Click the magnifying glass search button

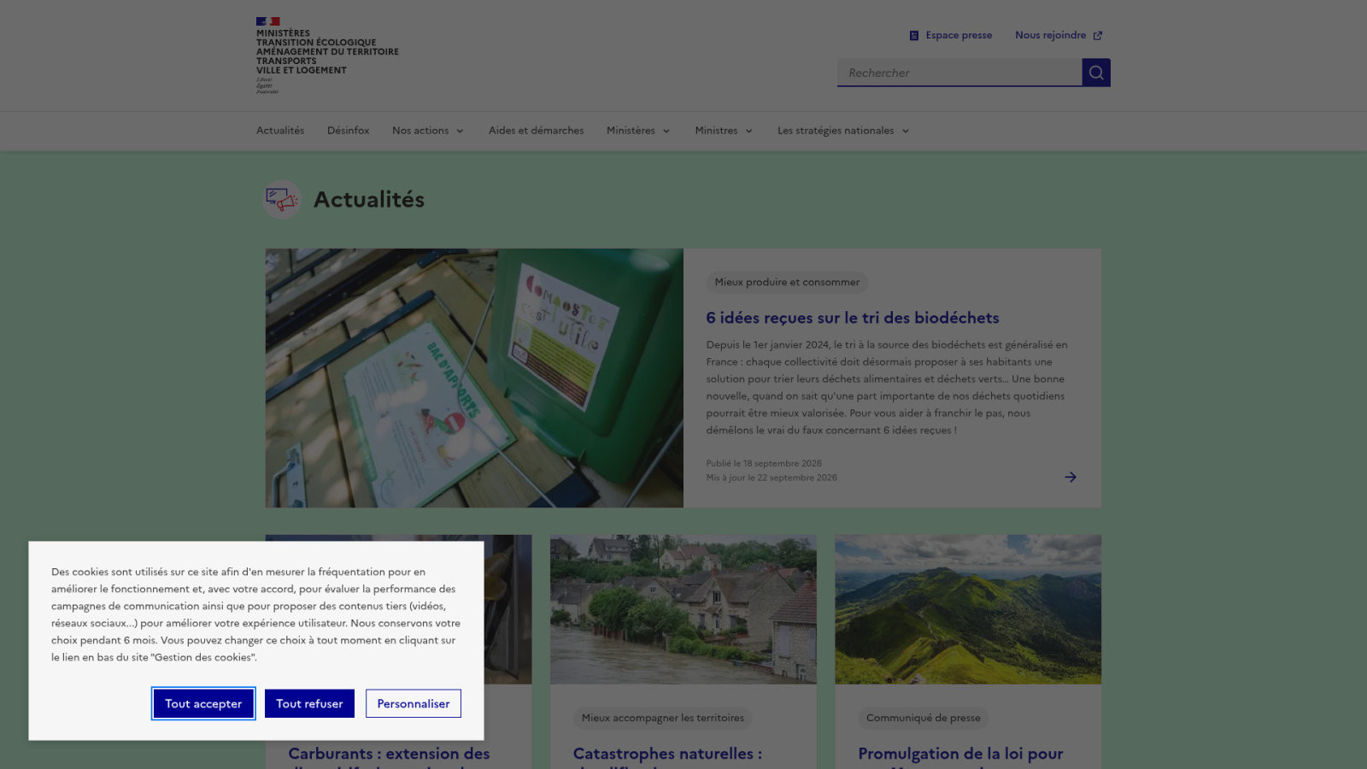1096,73
